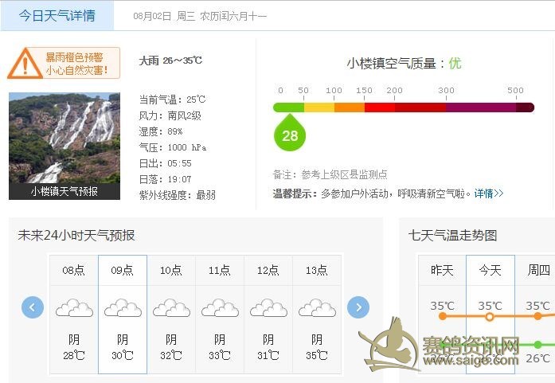Click the 小楼镇 waterfall thumbnail image
Image resolution: width=555 pixels, height=383 pixels.
tap(64, 138)
